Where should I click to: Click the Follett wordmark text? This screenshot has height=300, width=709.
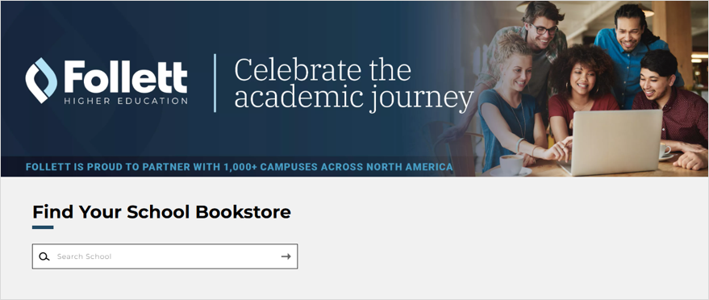coord(126,77)
